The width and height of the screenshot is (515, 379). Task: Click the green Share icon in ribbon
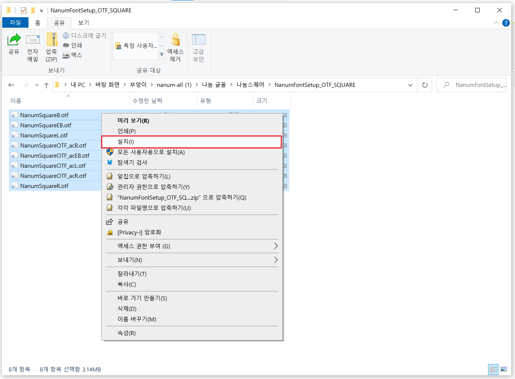pos(14,39)
